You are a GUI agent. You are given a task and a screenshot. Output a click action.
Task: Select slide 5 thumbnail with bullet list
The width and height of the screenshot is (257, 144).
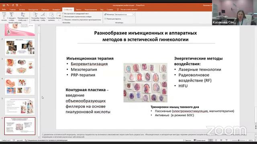pyautogui.click(x=20, y=106)
